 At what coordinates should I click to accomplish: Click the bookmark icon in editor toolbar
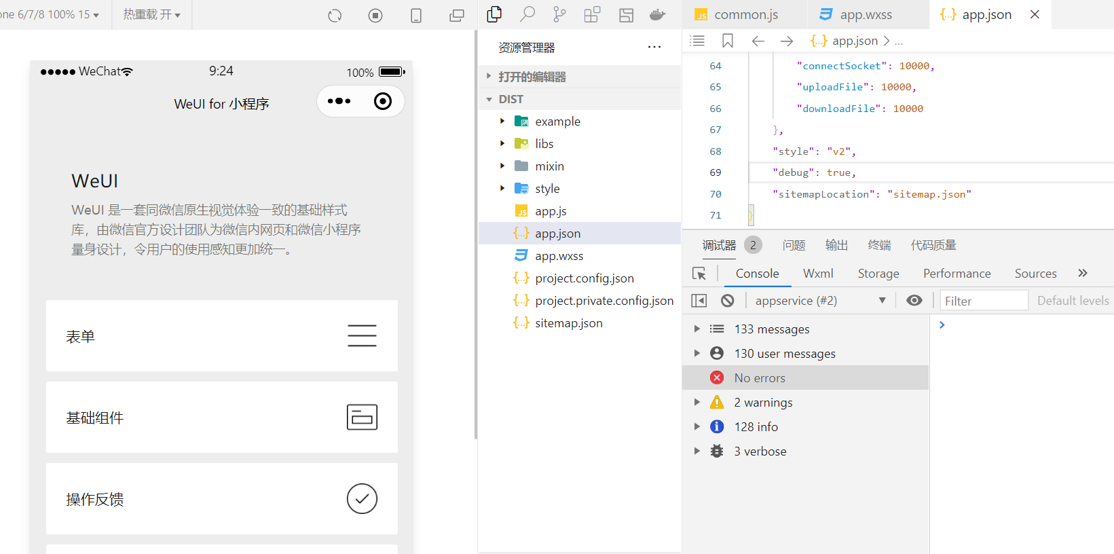pyautogui.click(x=728, y=41)
